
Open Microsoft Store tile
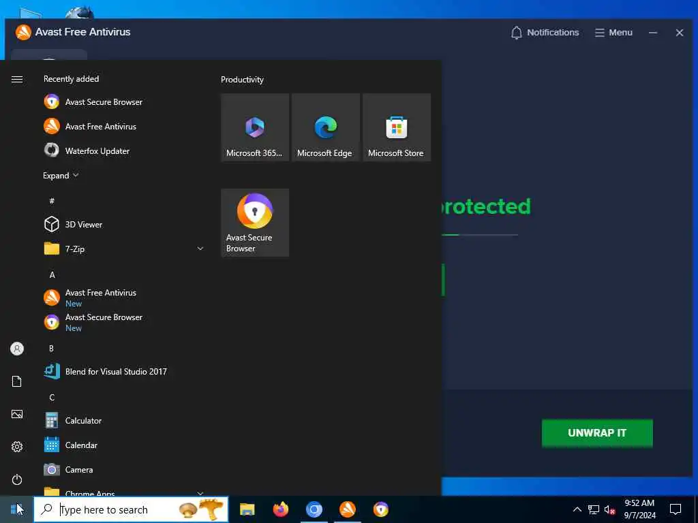(x=397, y=127)
